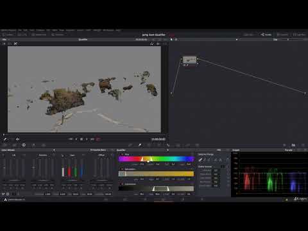Click the rainbow Hue range strip

[x=156, y=159]
